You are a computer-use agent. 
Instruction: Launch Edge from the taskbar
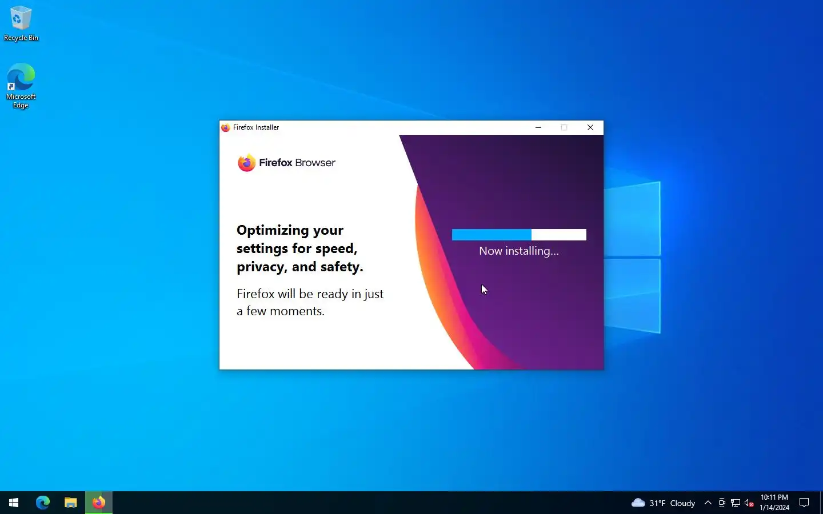pyautogui.click(x=43, y=503)
